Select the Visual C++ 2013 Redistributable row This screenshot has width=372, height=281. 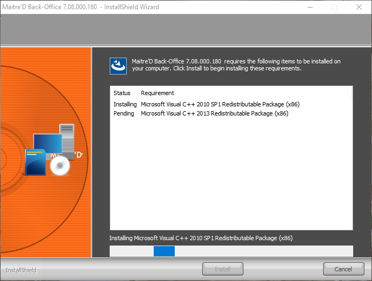tap(214, 113)
